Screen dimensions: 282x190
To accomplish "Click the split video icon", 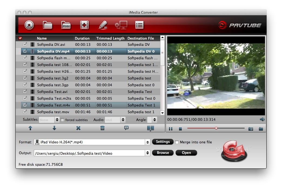I will pos(150,128).
